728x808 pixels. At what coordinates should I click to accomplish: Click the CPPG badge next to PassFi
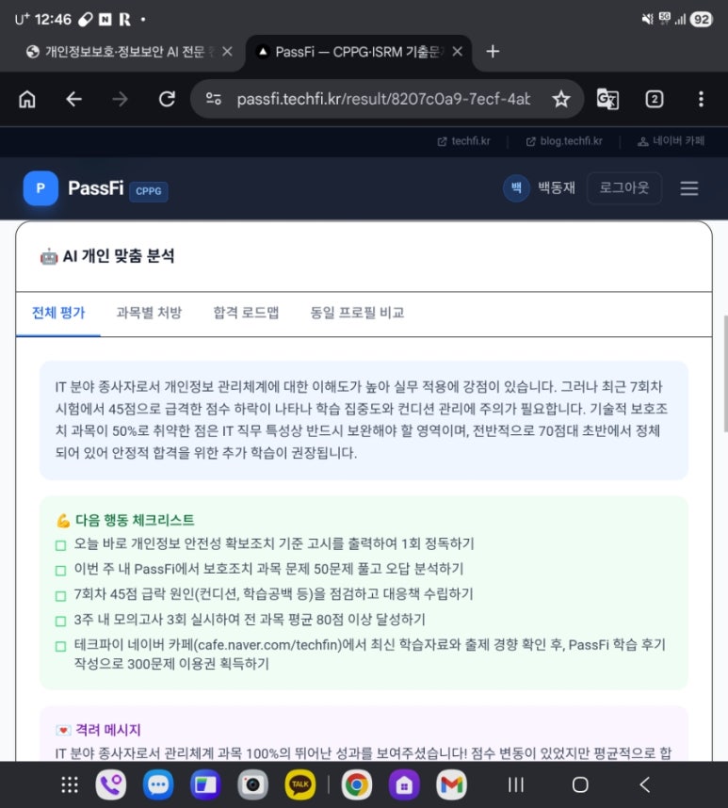coord(149,191)
